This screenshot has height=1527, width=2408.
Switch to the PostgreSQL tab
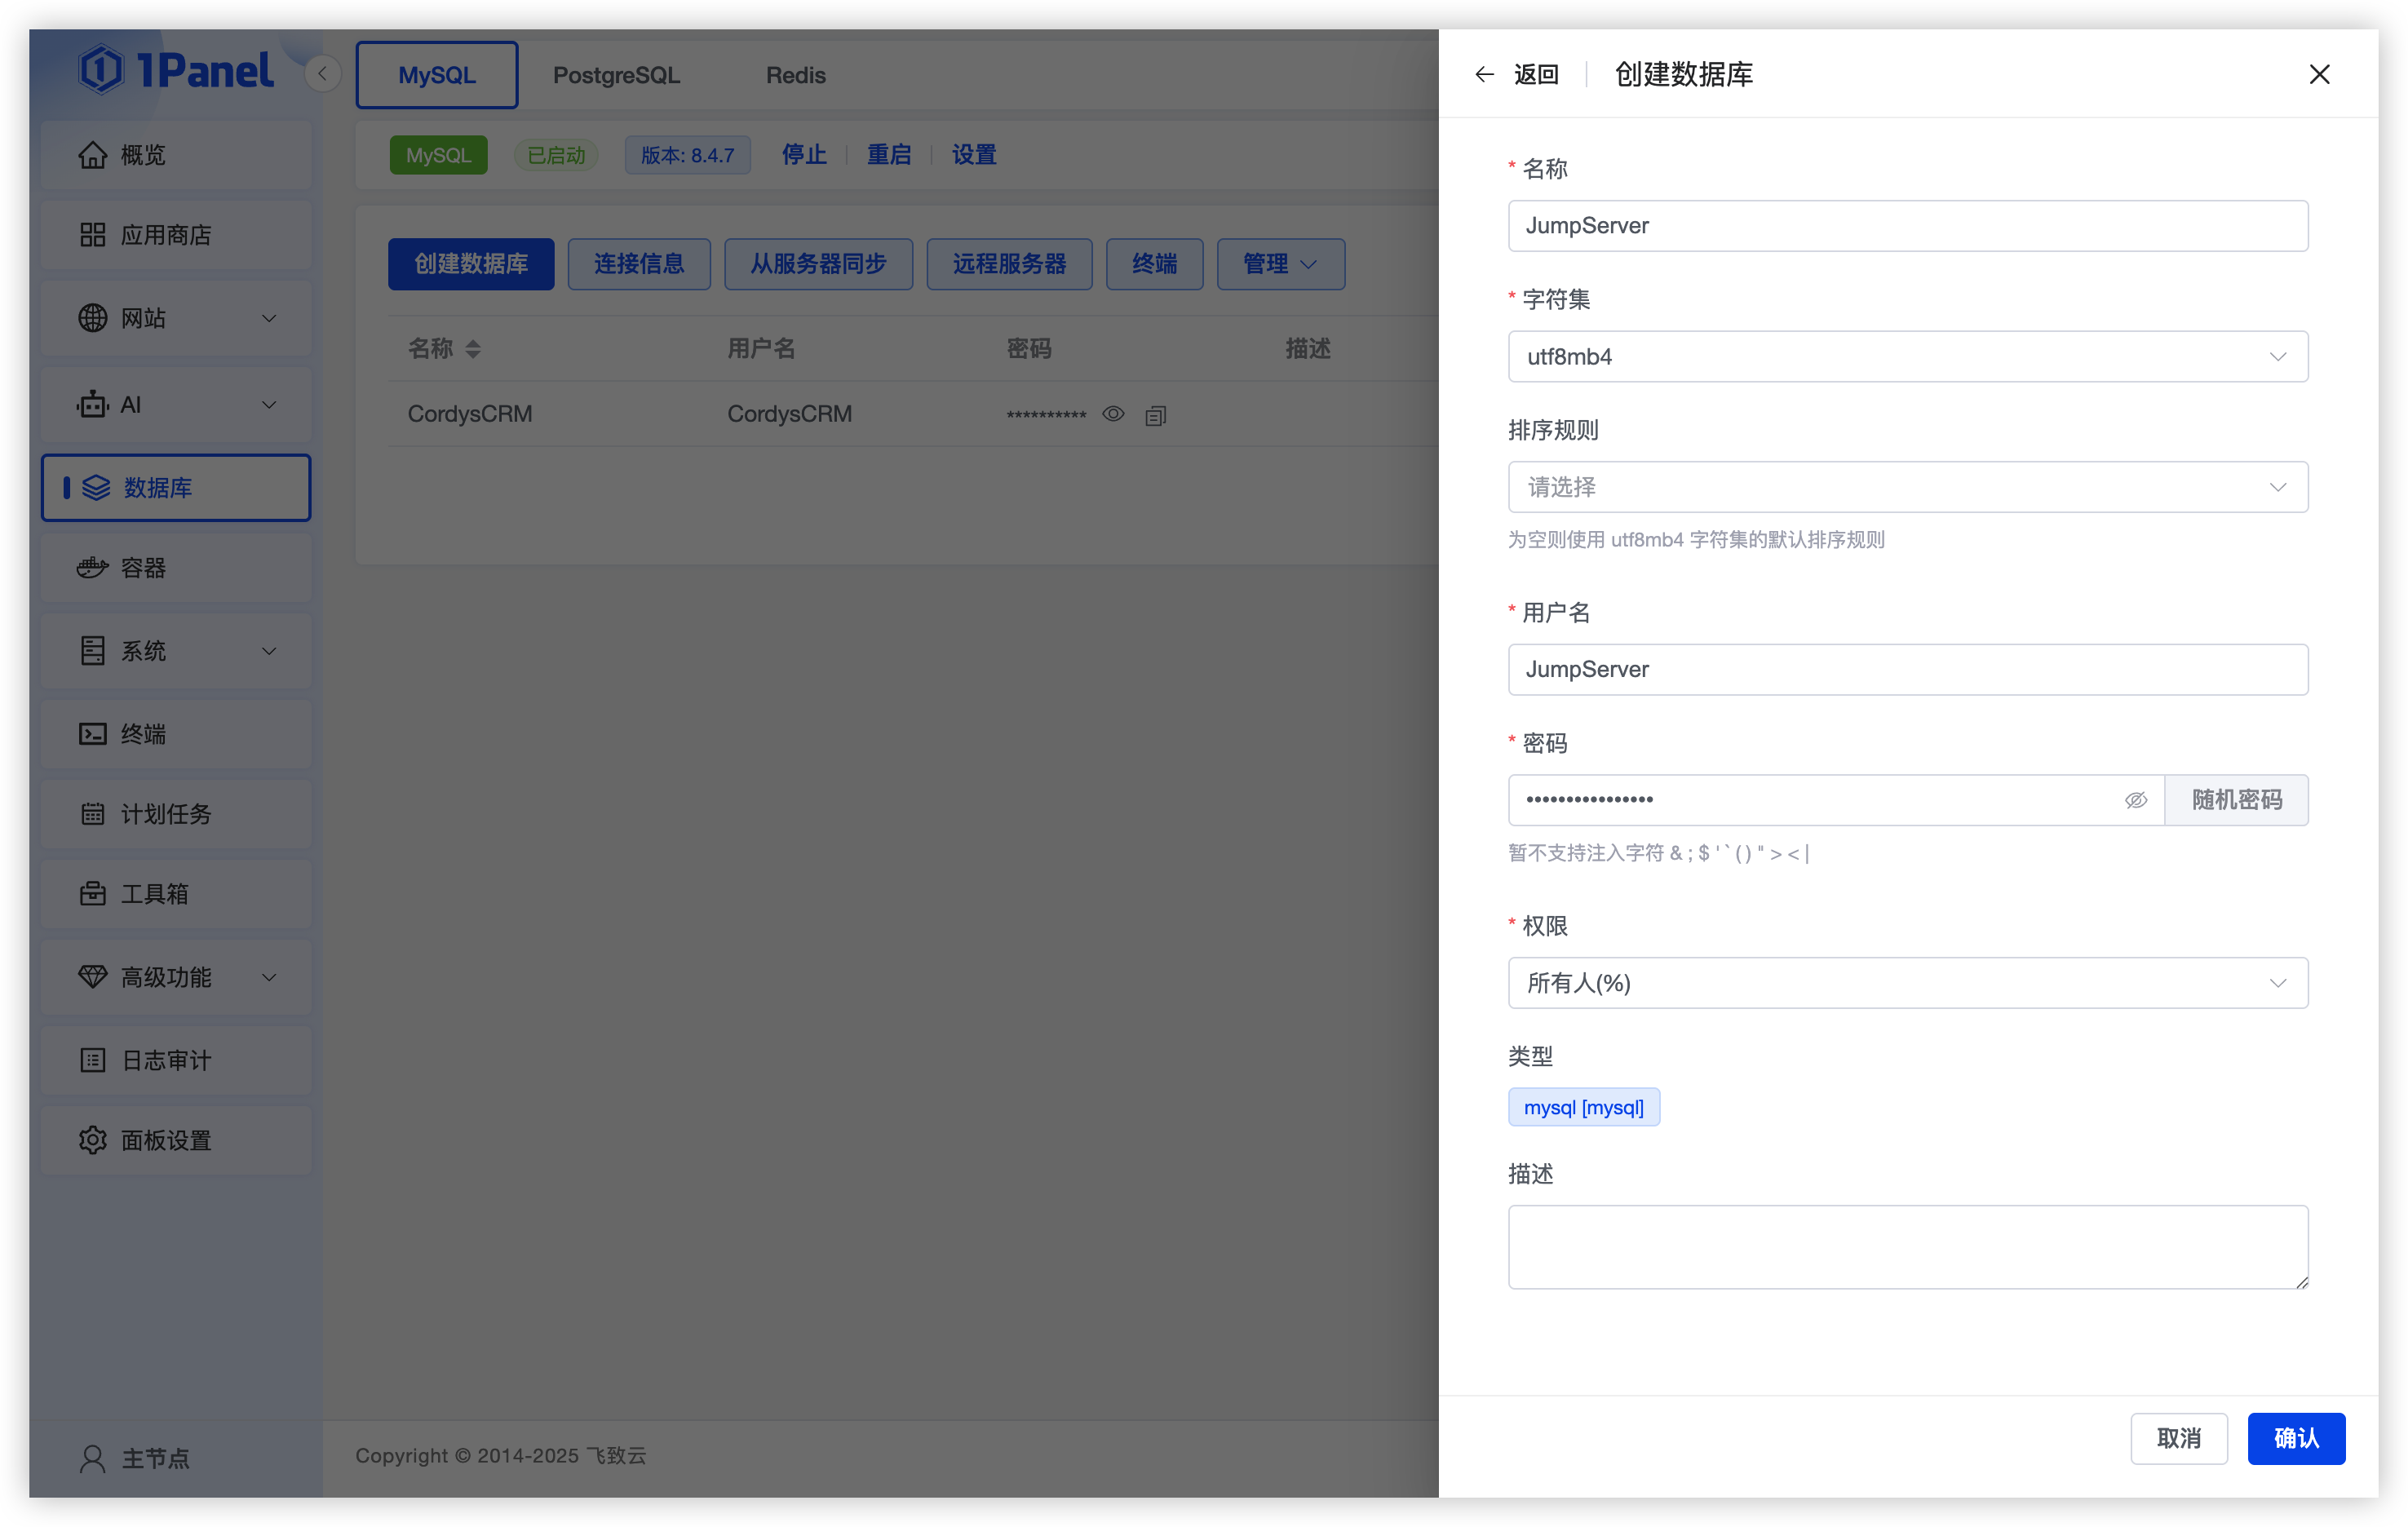(617, 74)
